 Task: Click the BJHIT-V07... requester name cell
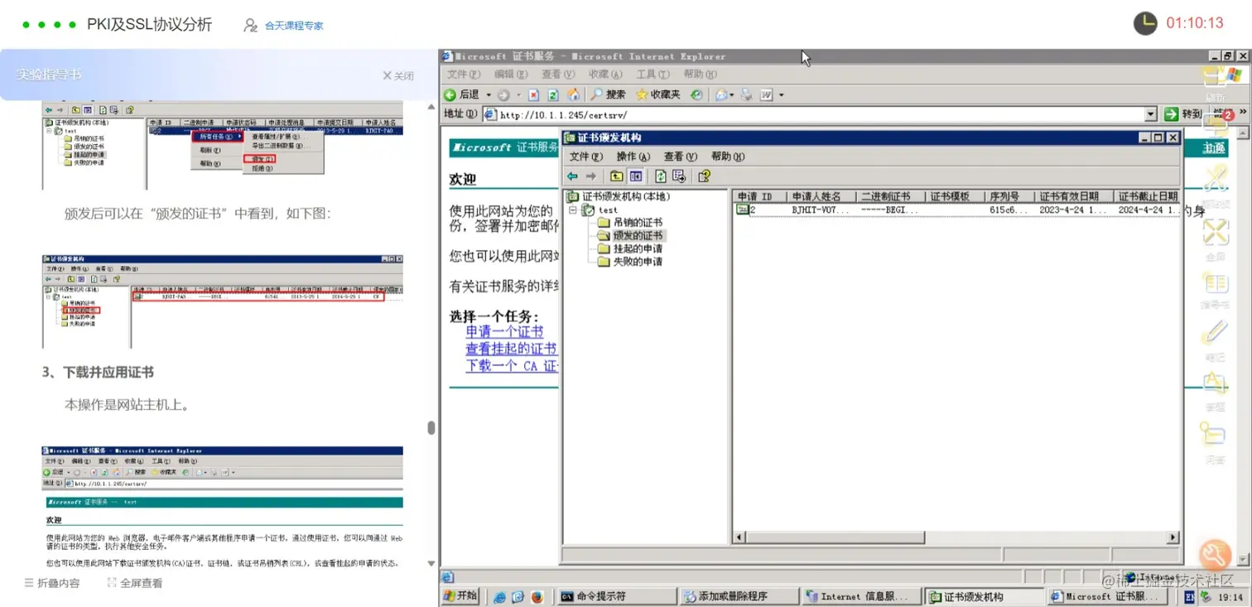pyautogui.click(x=821, y=210)
